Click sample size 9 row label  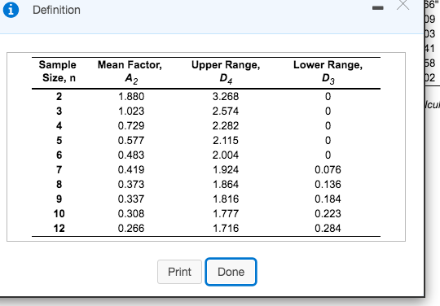coord(59,199)
